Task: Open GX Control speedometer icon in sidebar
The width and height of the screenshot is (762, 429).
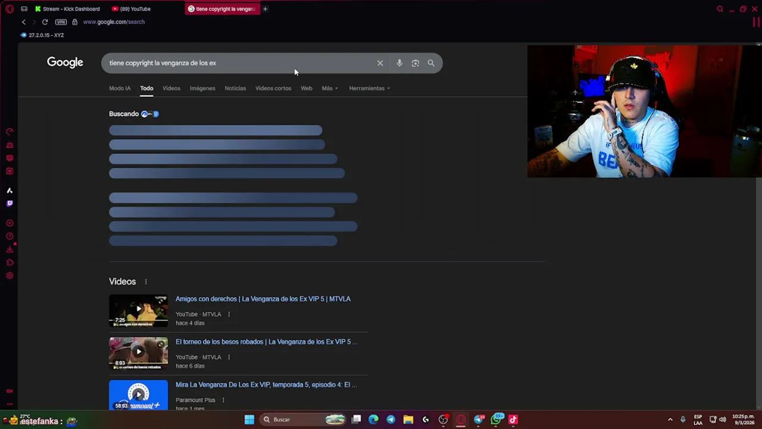Action: click(x=10, y=132)
